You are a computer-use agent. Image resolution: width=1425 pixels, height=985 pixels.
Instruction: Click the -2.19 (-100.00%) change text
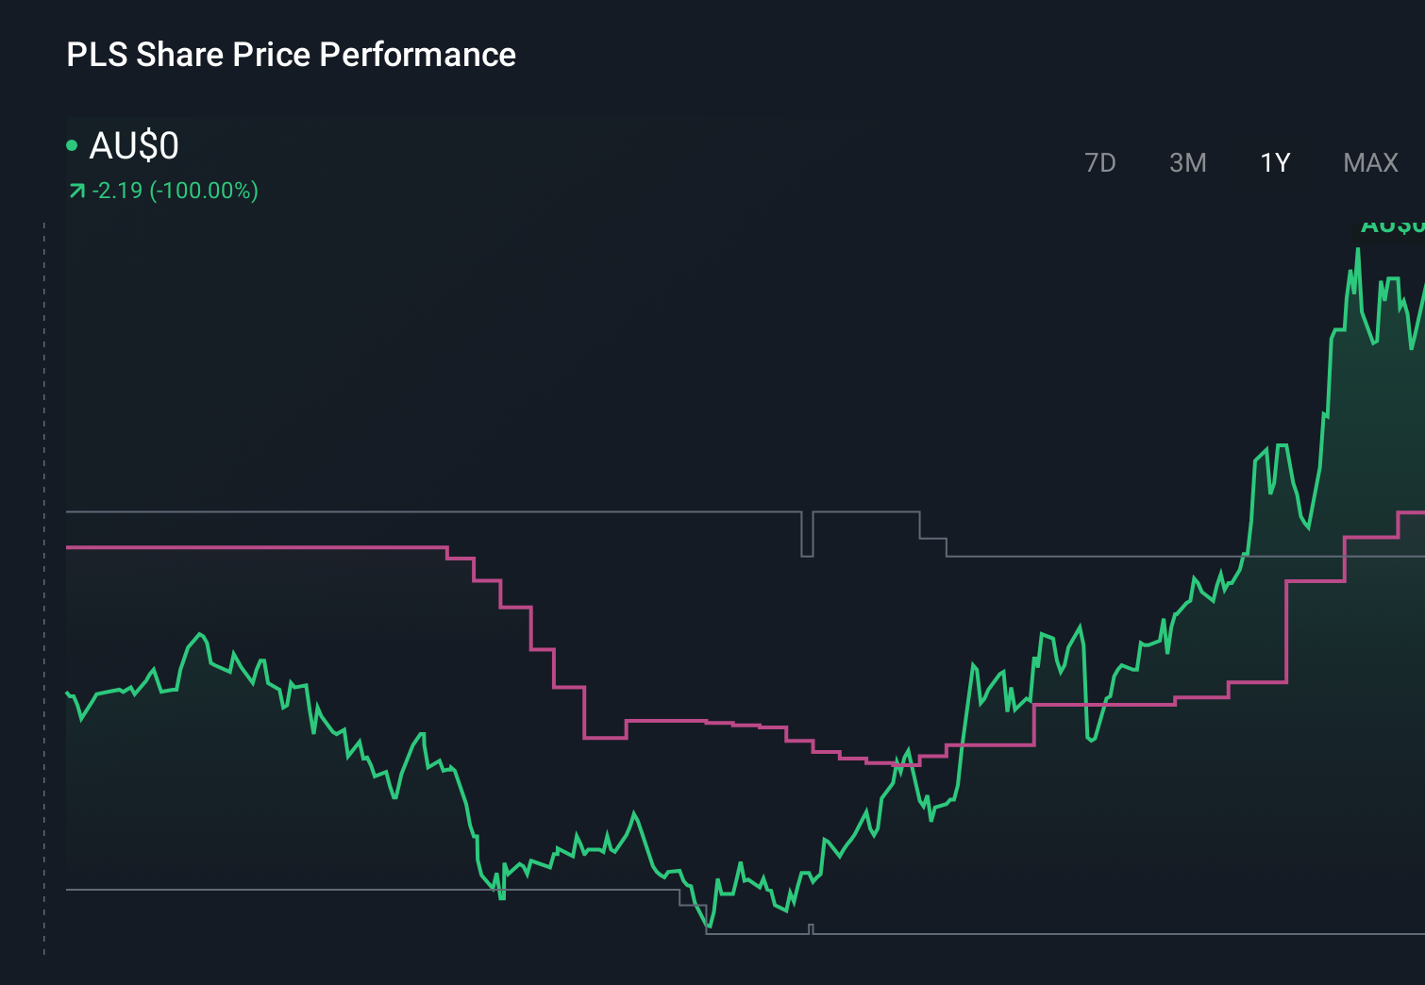tap(176, 191)
